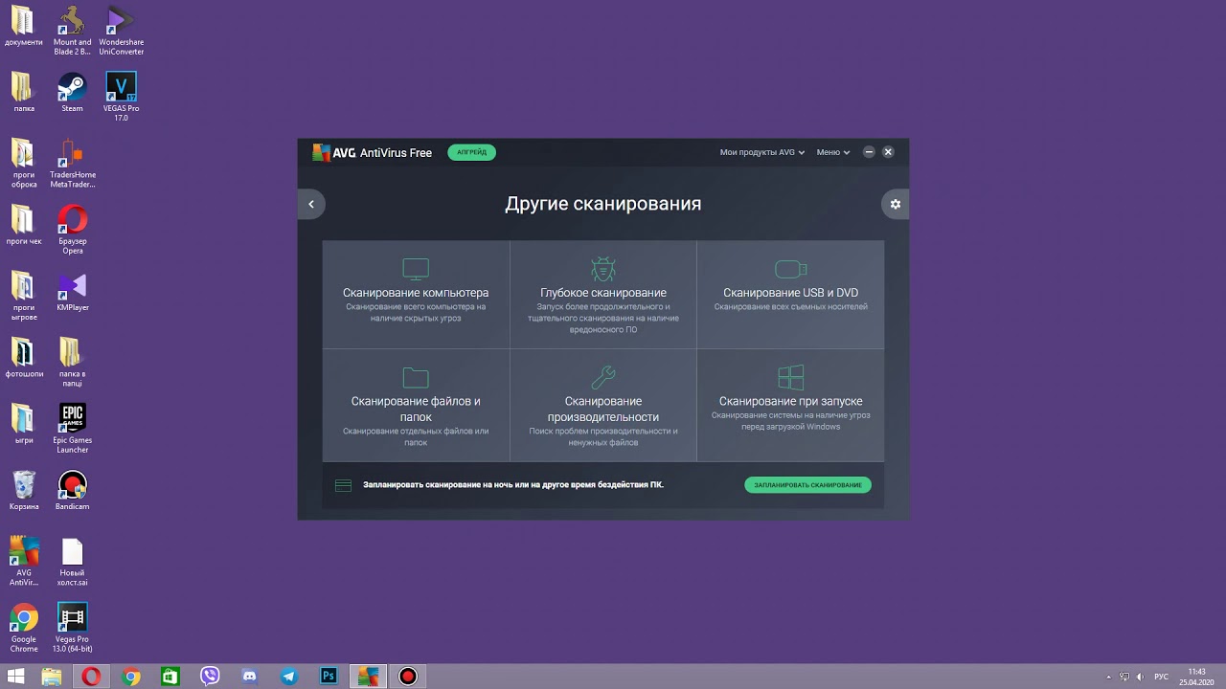Open Microsoft Store from the taskbar
Image resolution: width=1226 pixels, height=689 pixels.
tap(170, 677)
